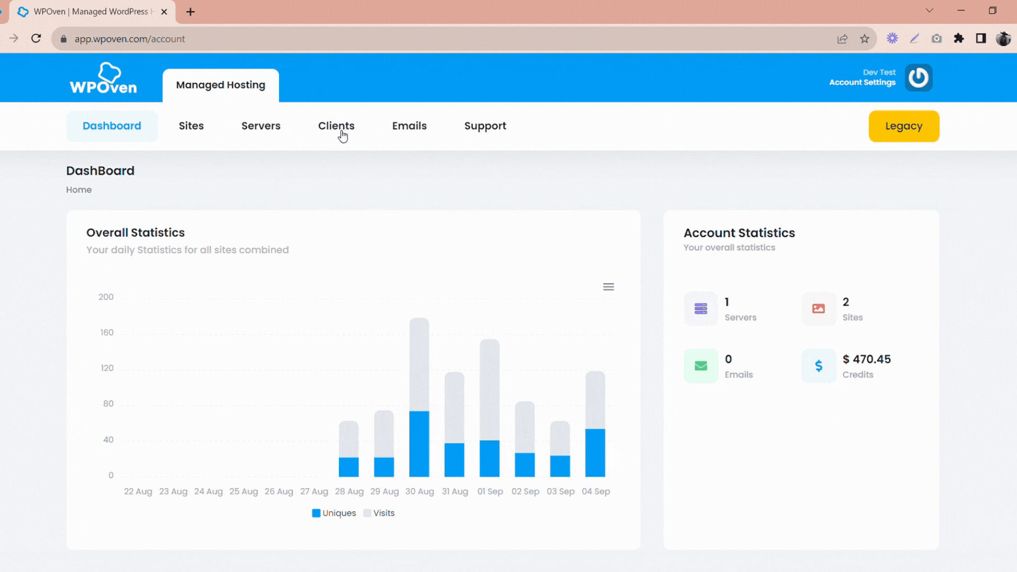Image resolution: width=1017 pixels, height=572 pixels.
Task: Click the purple Servers icon
Action: pyautogui.click(x=701, y=309)
